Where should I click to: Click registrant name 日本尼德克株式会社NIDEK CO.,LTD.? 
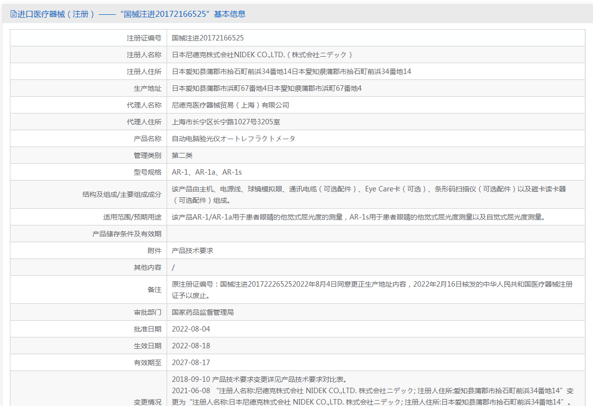[262, 55]
